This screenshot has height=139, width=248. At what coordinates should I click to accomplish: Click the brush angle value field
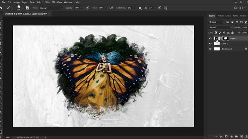click(x=151, y=8)
